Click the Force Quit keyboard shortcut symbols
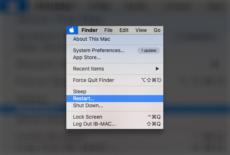The height and width of the screenshot is (155, 230). (151, 80)
